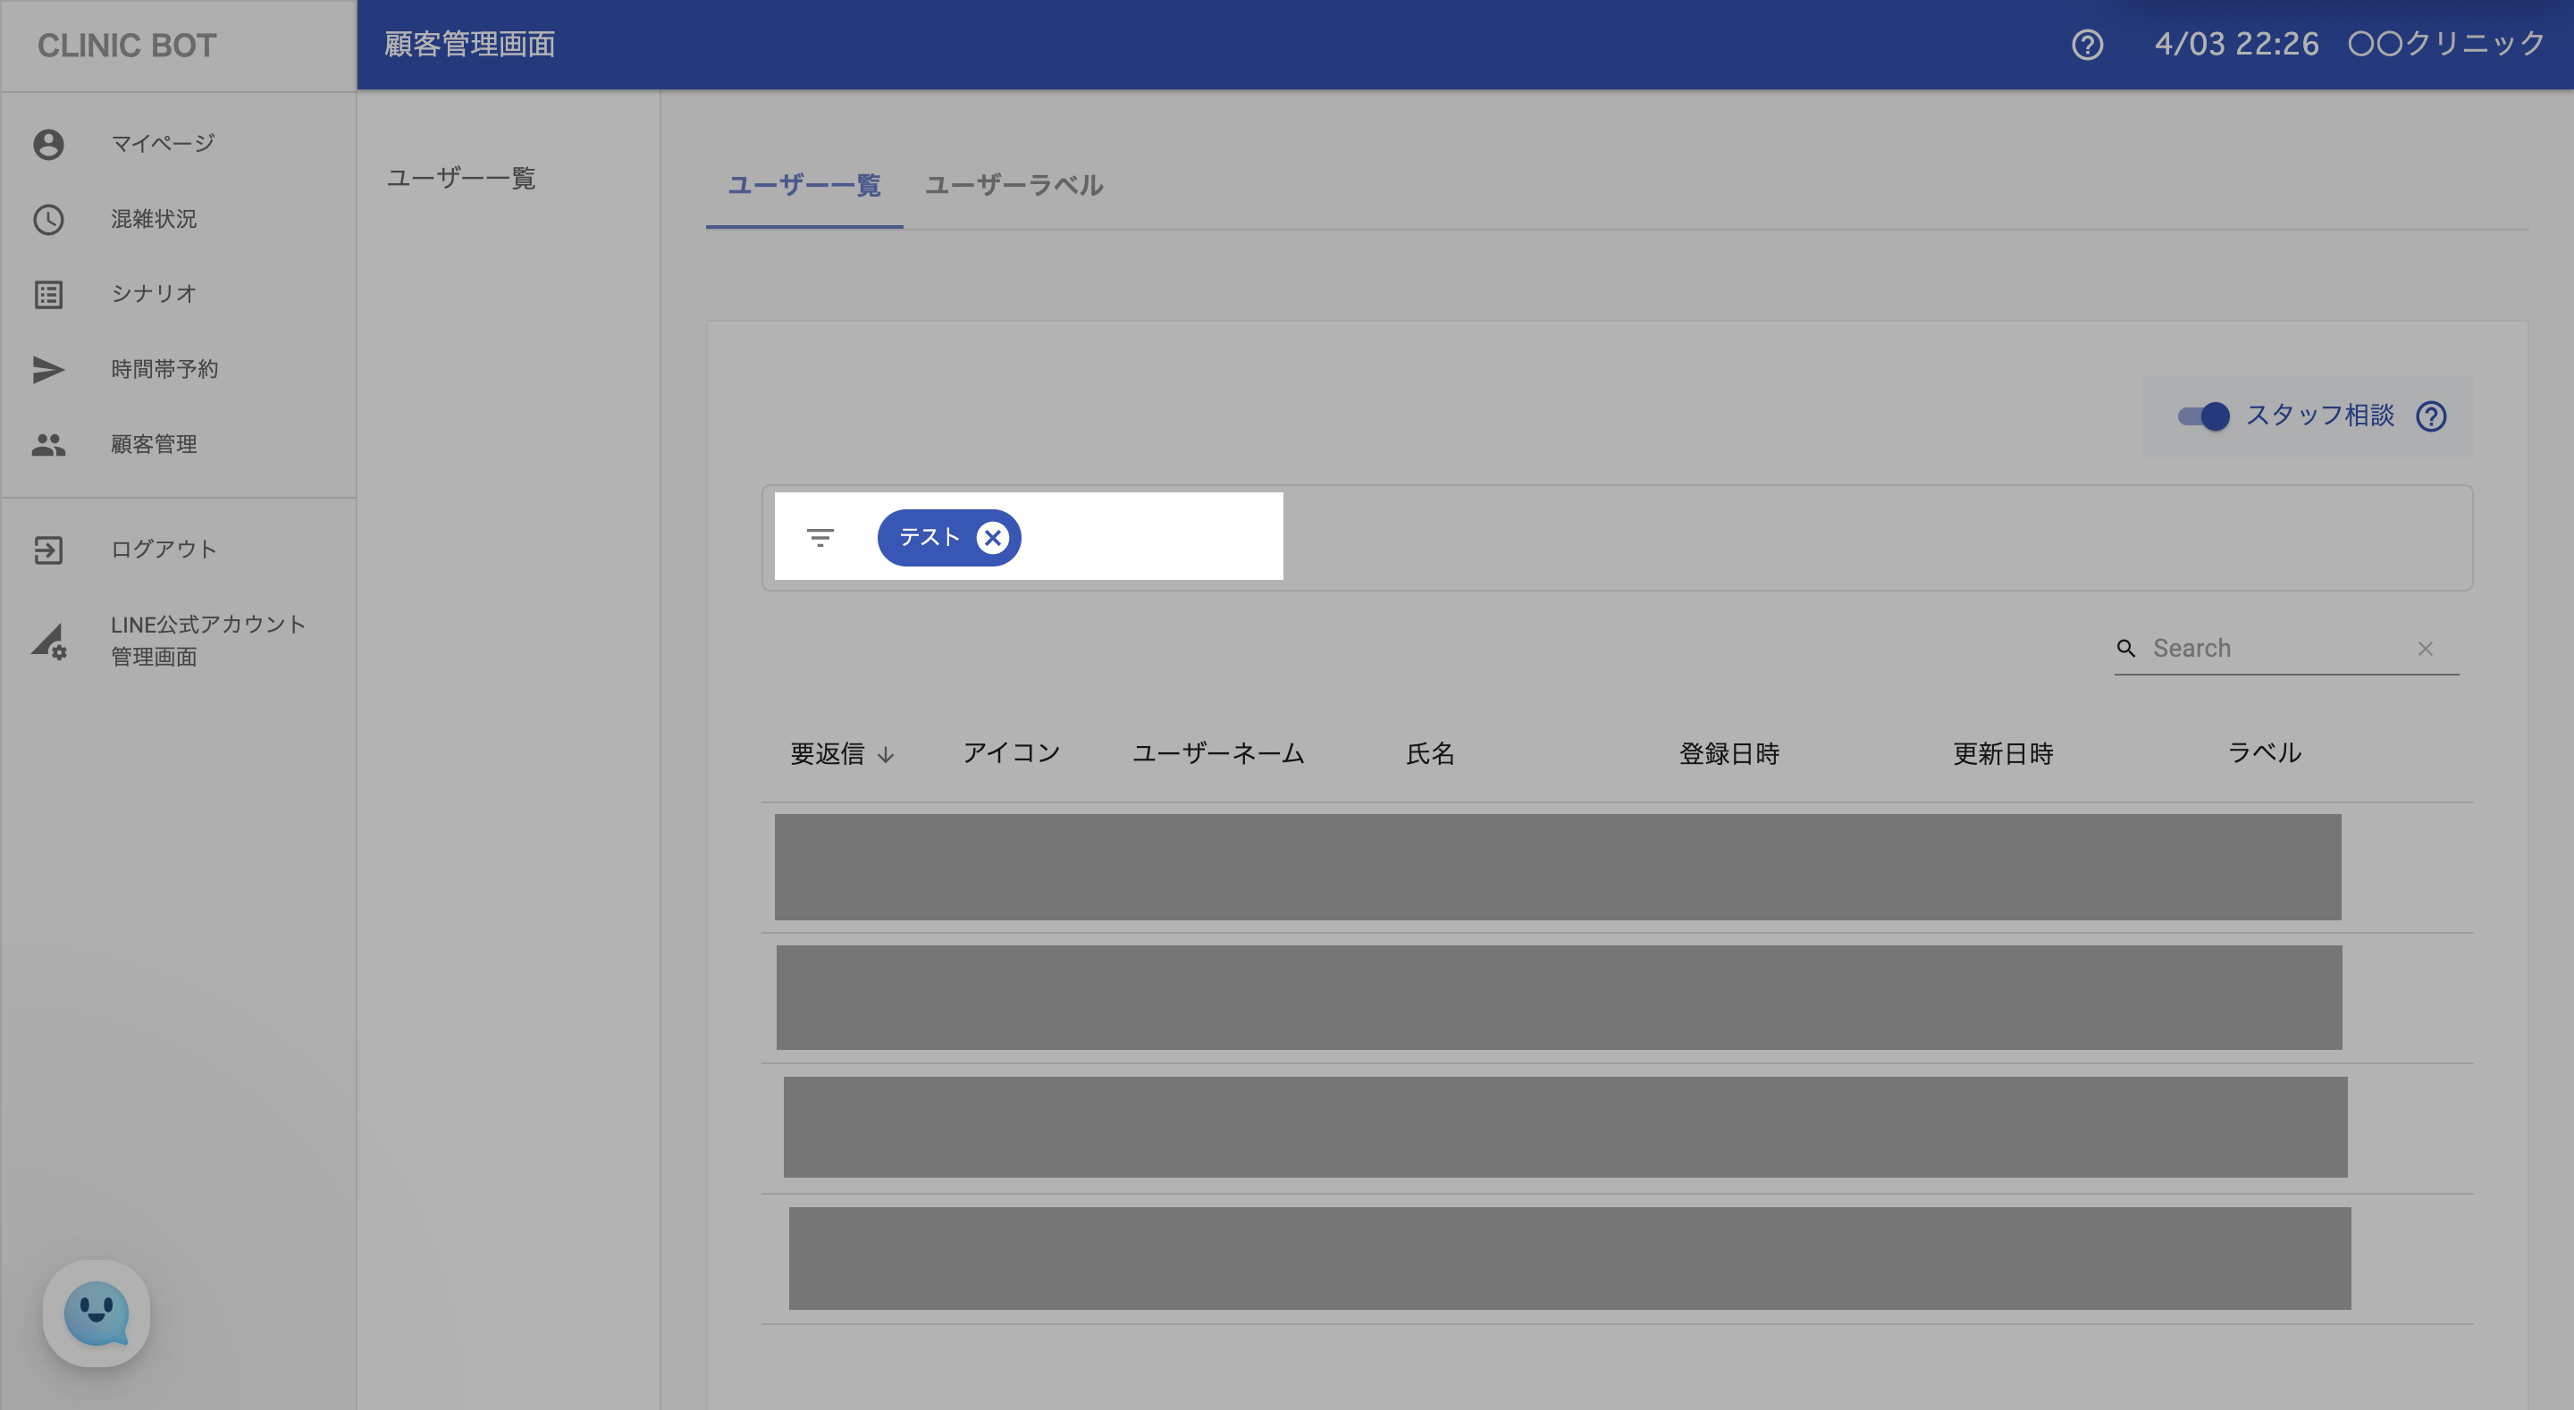Click the header help question icon

[2086, 45]
